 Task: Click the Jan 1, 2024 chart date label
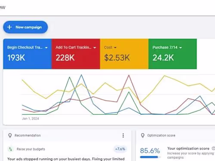pos(31,118)
